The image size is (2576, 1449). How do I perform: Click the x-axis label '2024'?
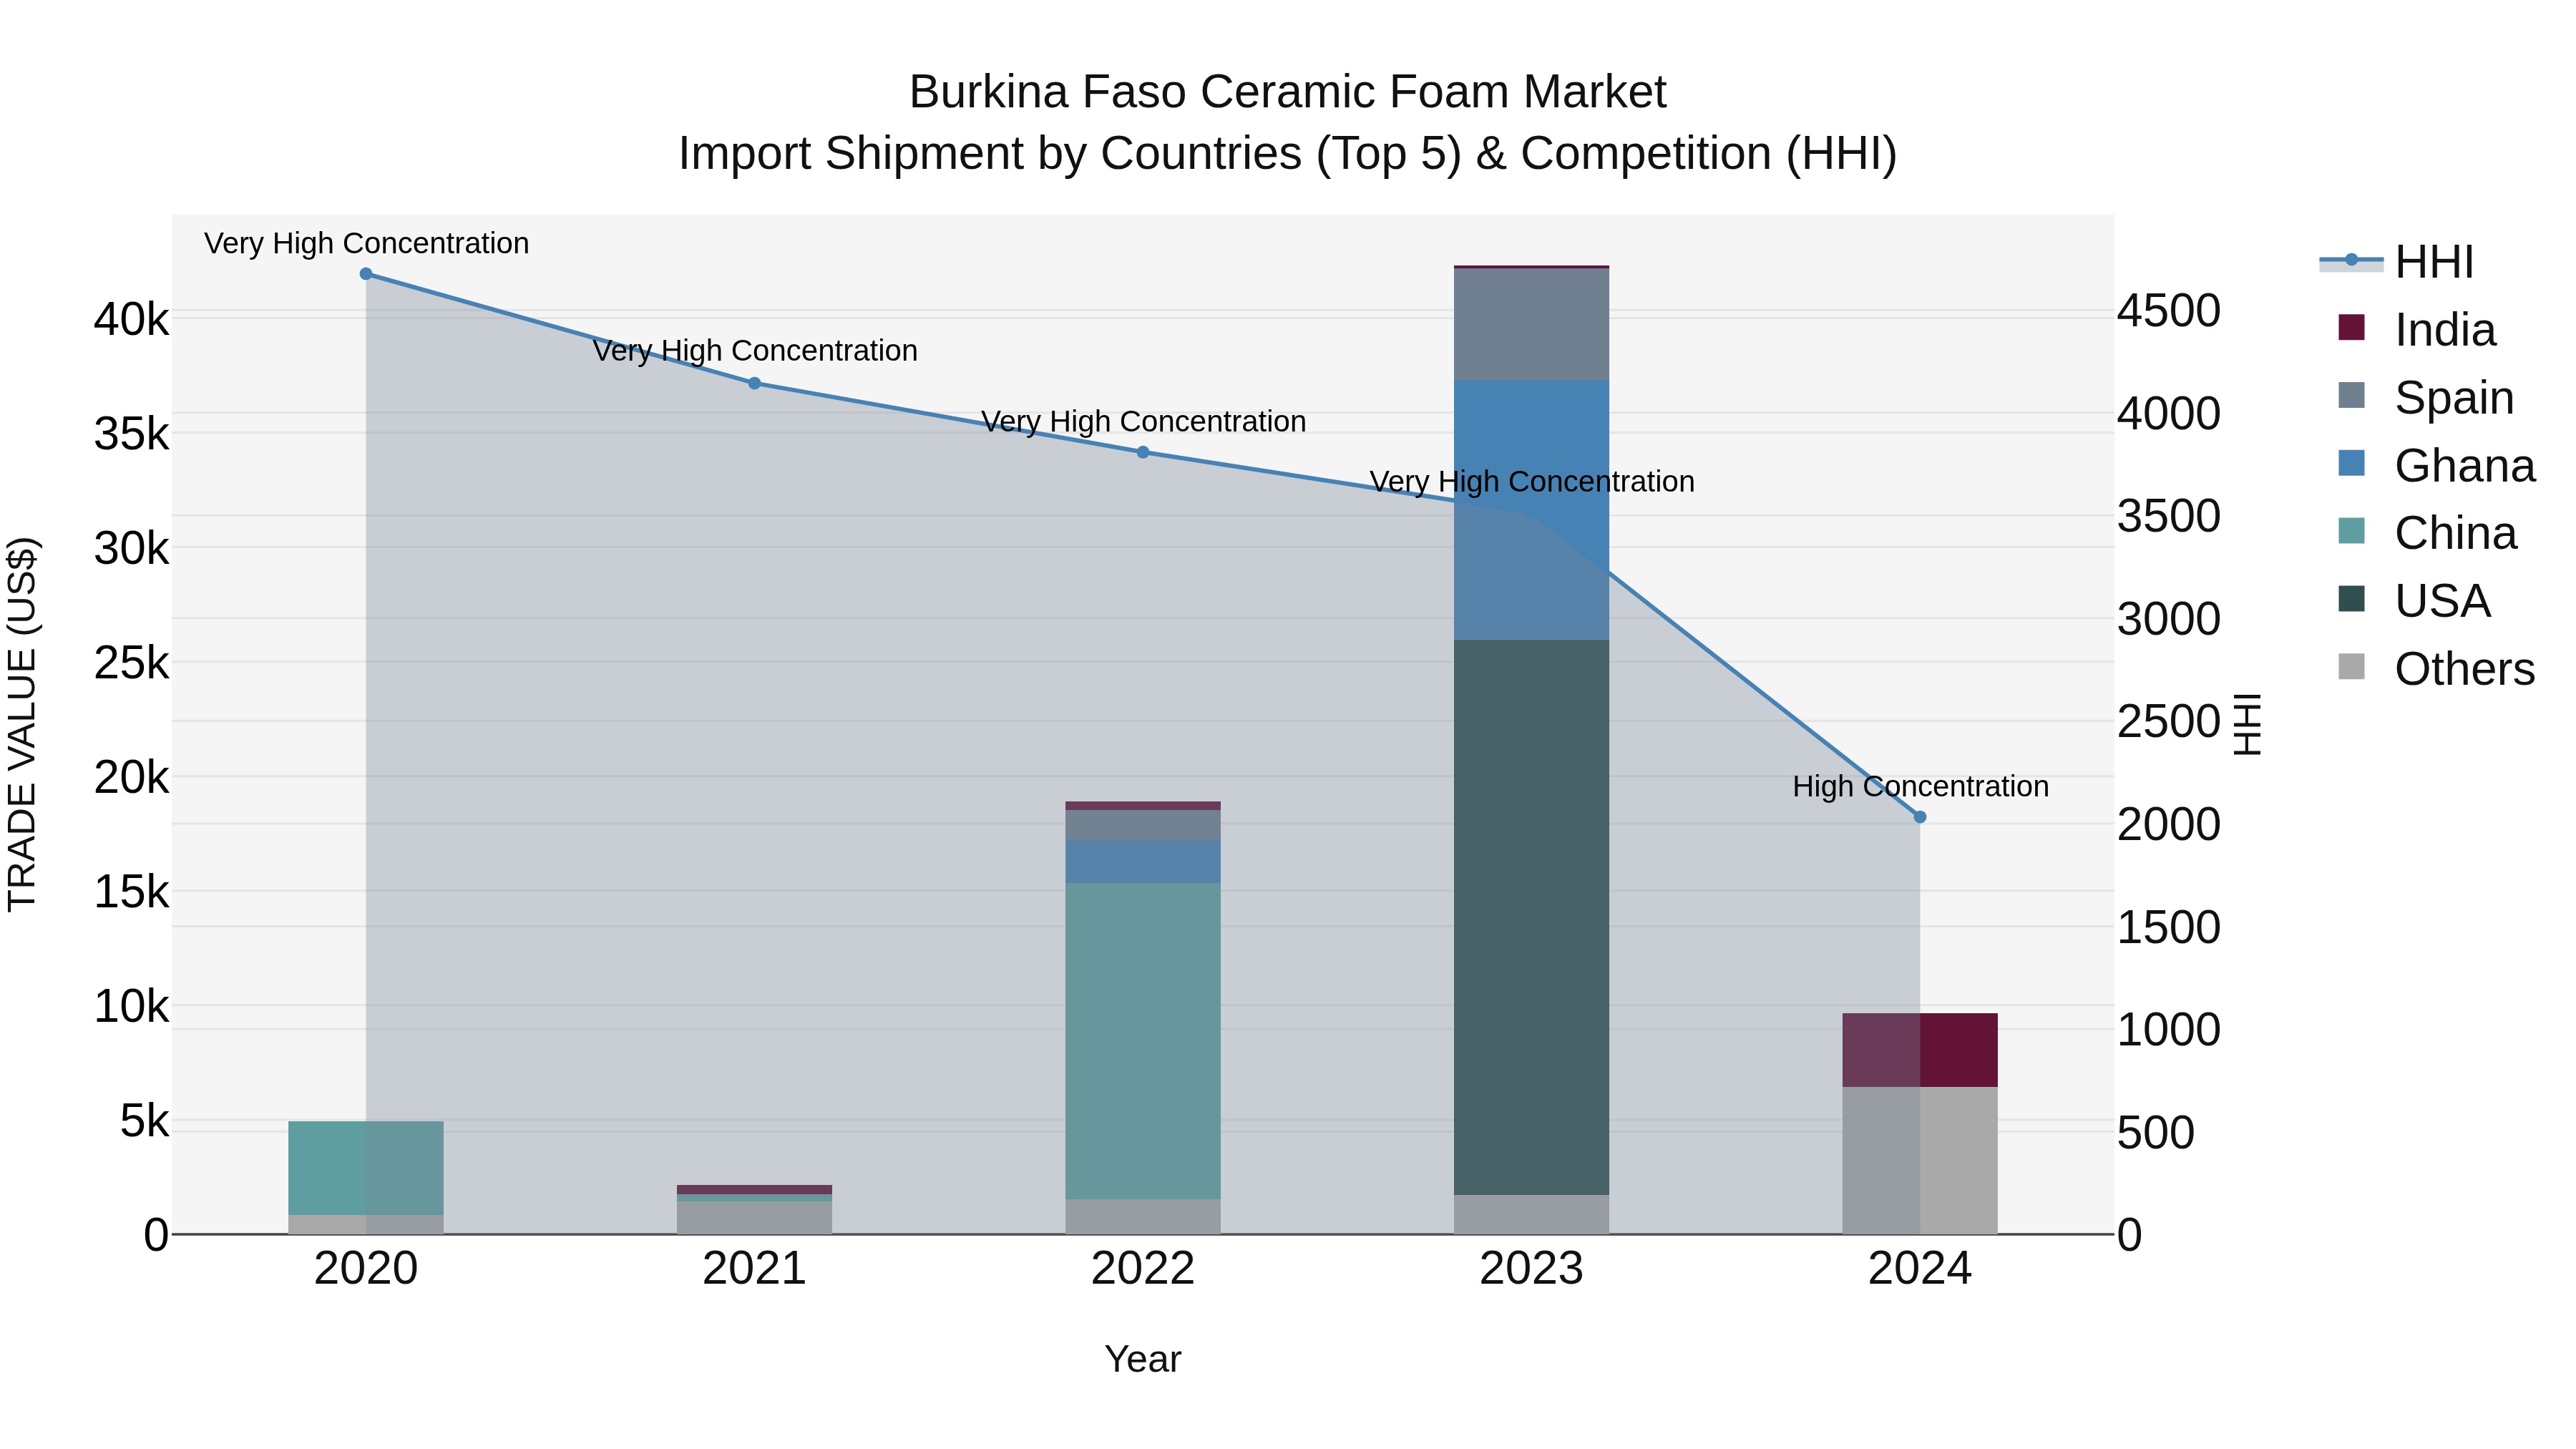pos(1920,1269)
